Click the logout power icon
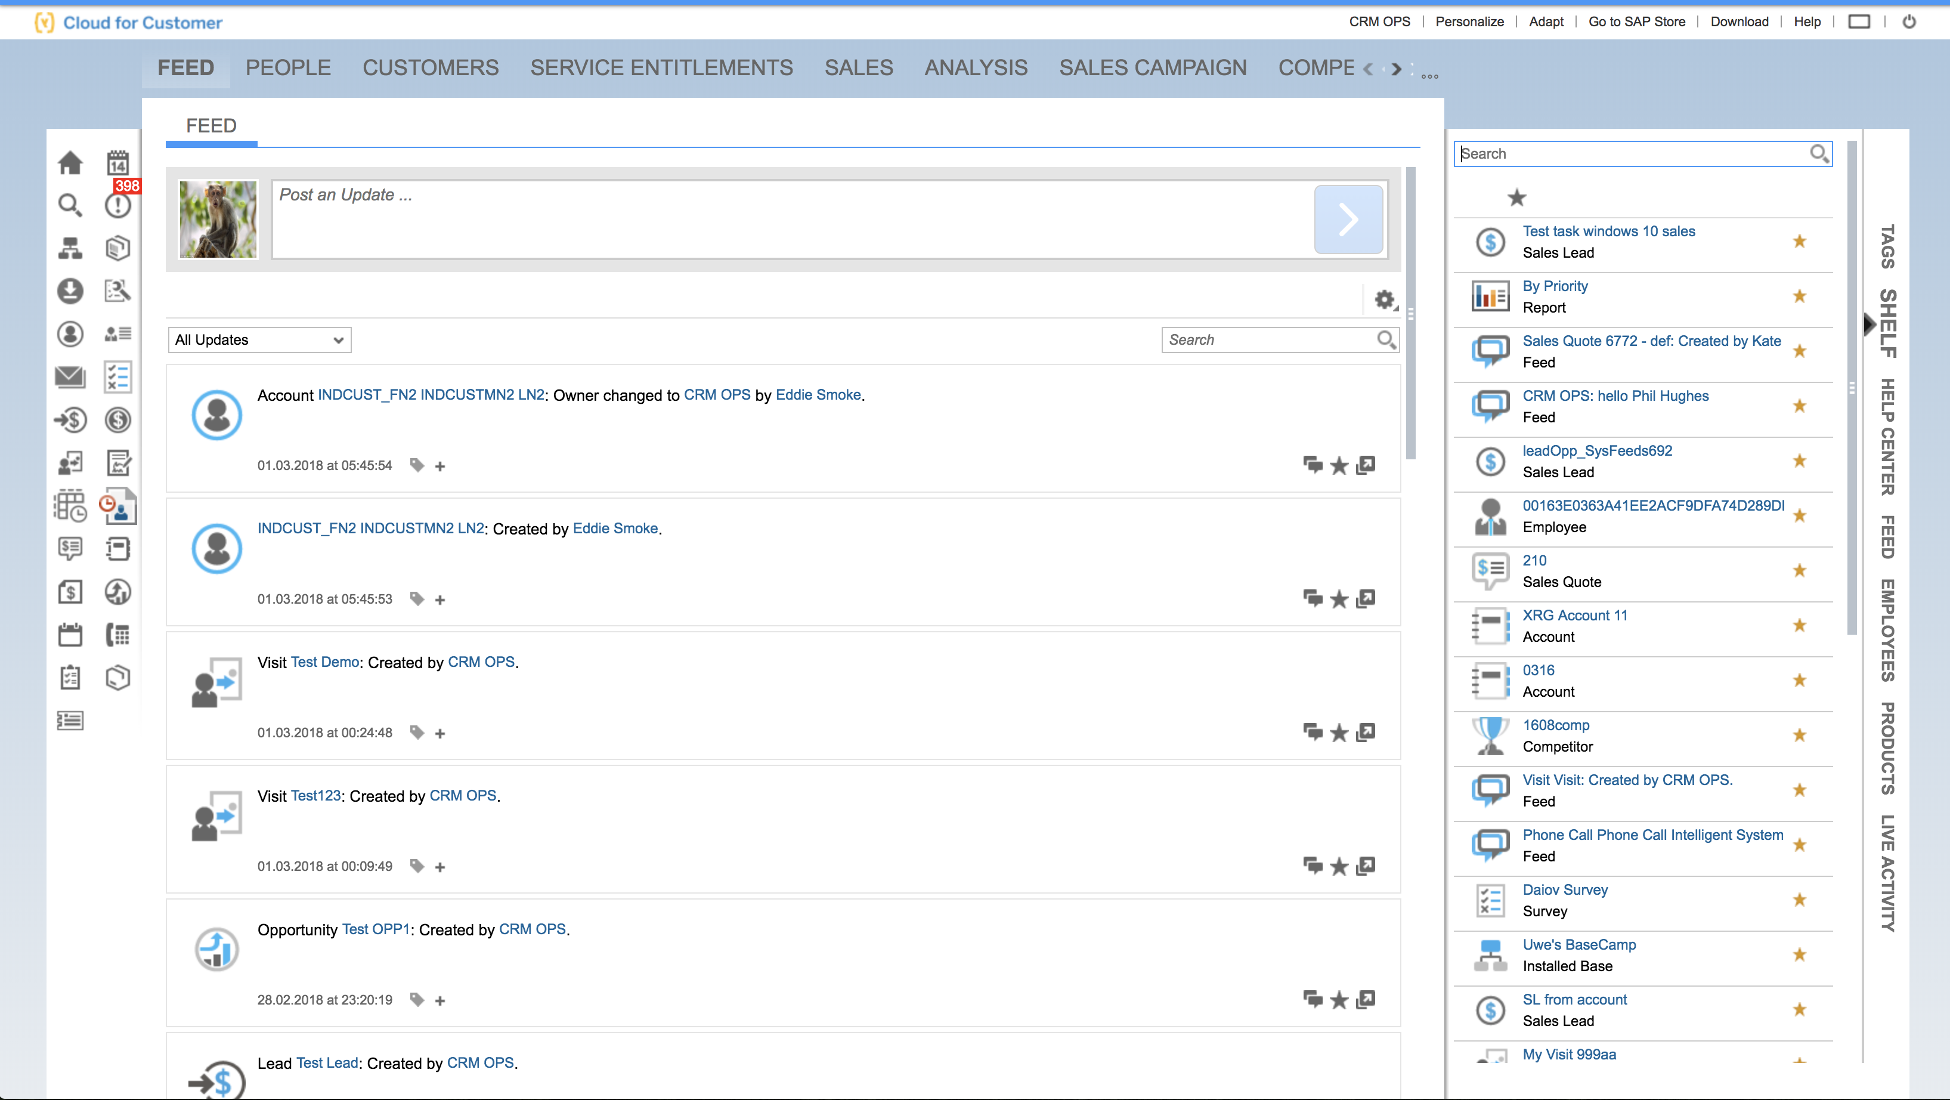 click(1909, 21)
